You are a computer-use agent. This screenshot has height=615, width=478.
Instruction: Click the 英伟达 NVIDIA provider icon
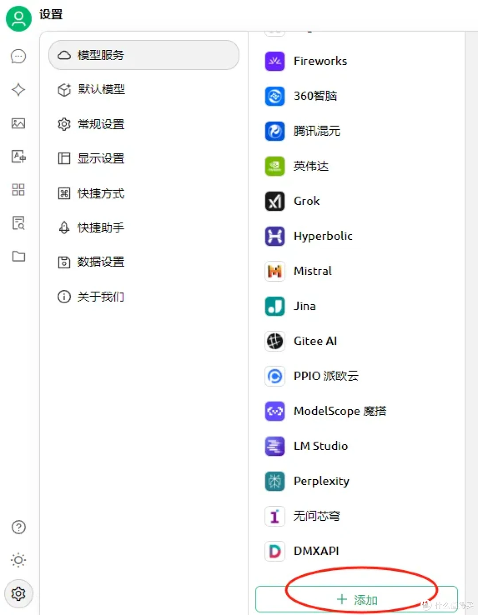pos(275,166)
